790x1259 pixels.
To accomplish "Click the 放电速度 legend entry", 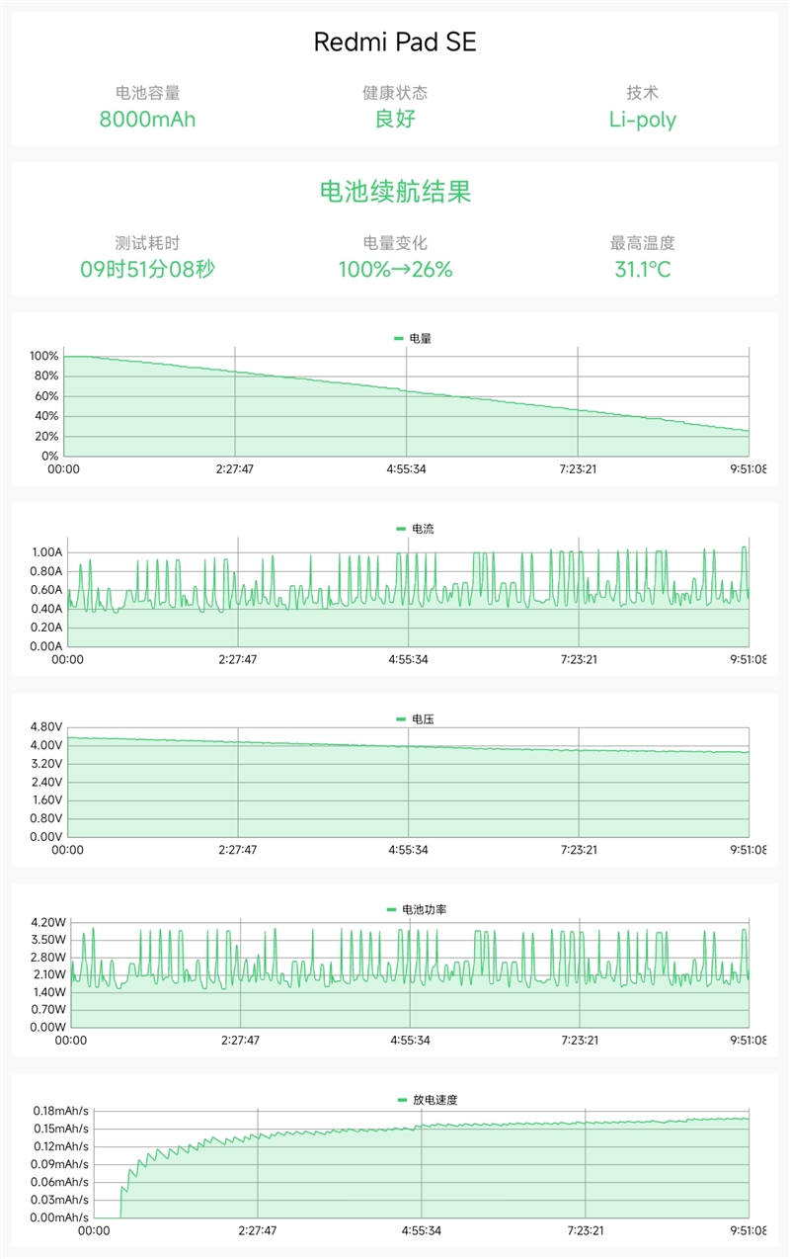I will [427, 1100].
